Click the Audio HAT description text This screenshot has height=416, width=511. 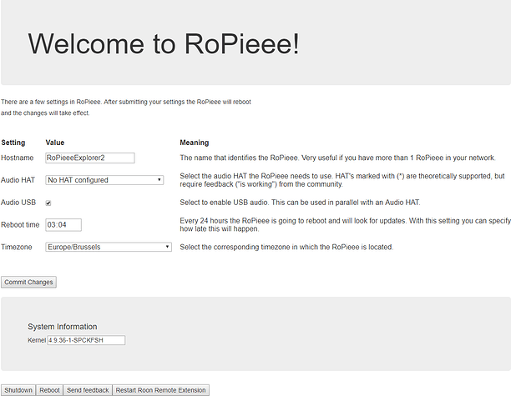coord(342,180)
